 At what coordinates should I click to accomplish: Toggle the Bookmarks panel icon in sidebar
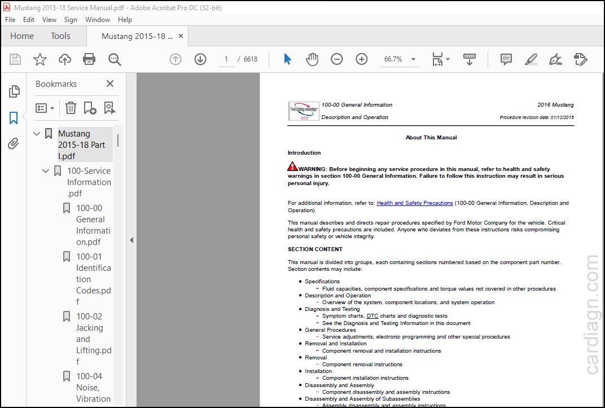point(14,117)
